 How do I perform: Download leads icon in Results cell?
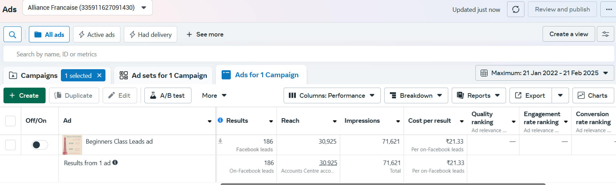click(220, 141)
